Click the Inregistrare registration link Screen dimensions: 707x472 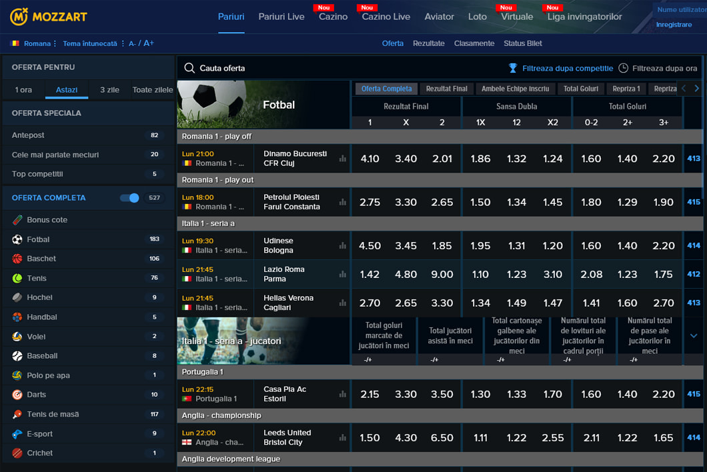click(674, 25)
